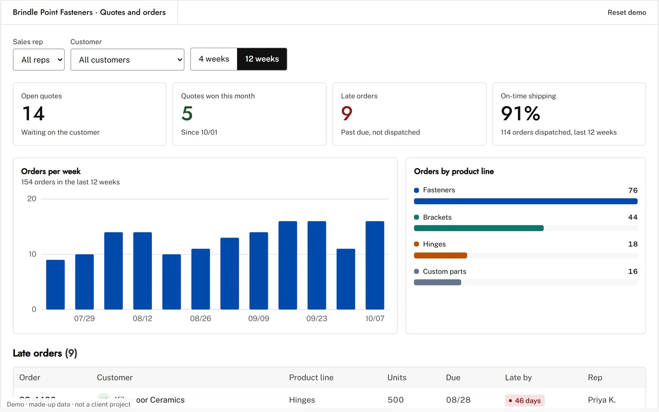Click the Product line column header
The image size is (659, 412).
pos(311,378)
